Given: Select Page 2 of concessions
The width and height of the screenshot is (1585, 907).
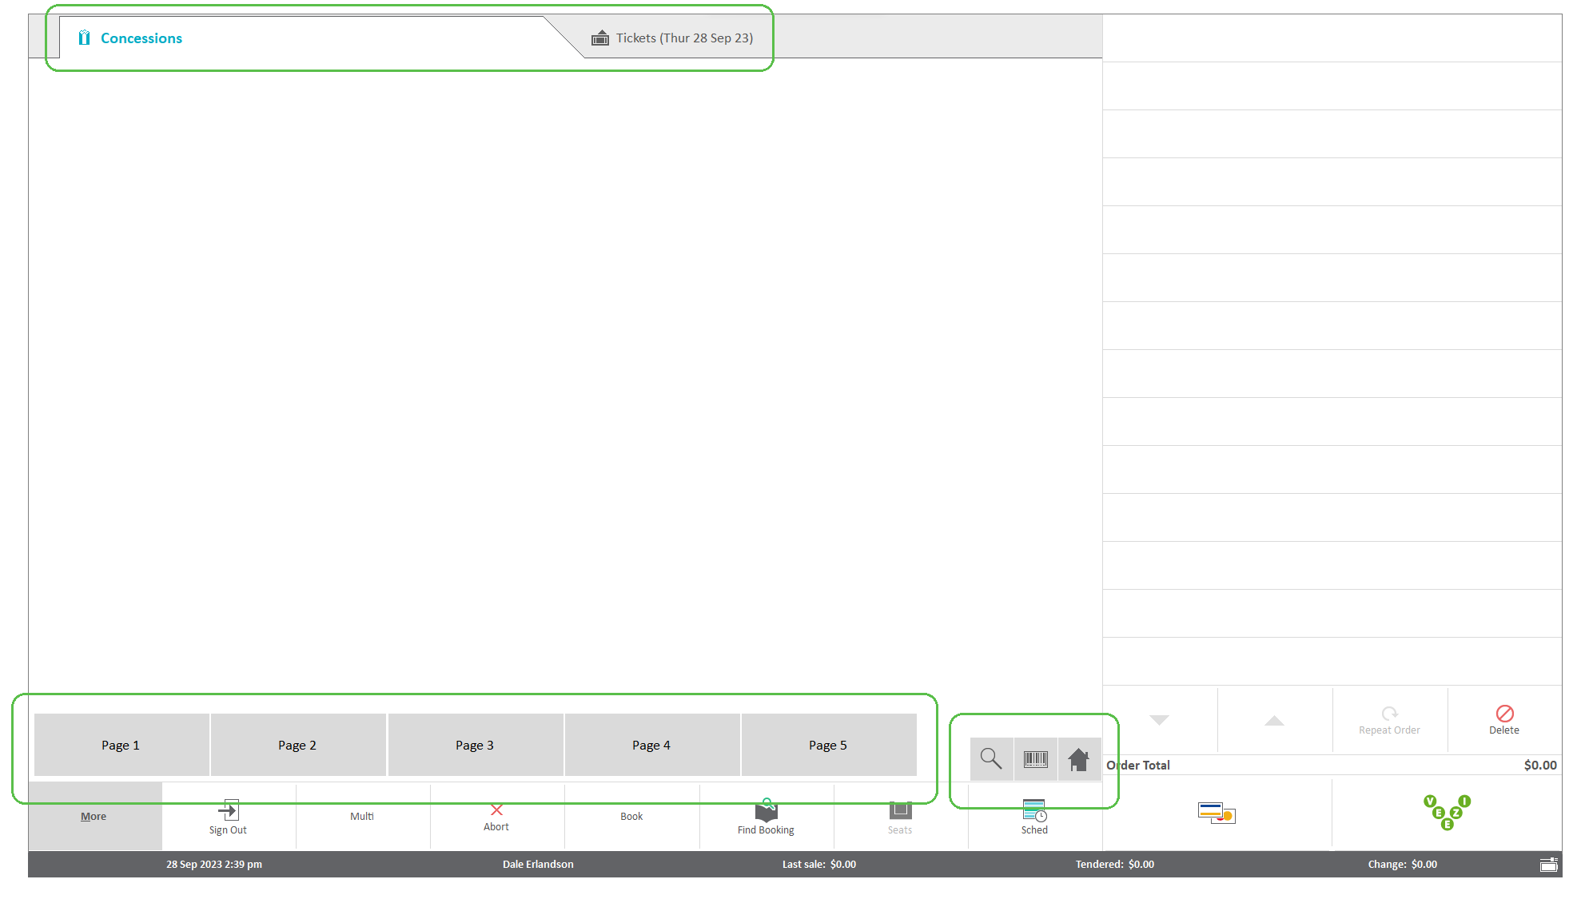Looking at the screenshot, I should (297, 745).
